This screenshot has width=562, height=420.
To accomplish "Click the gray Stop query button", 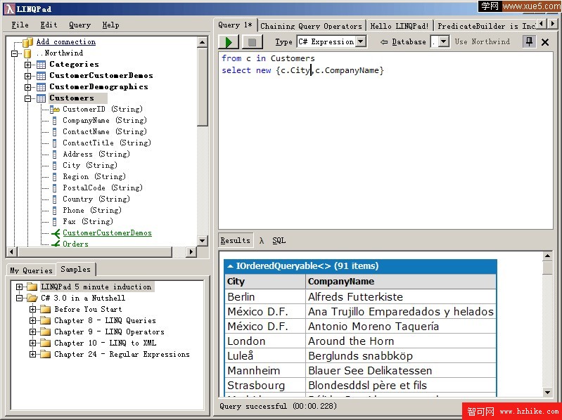I will [x=253, y=42].
